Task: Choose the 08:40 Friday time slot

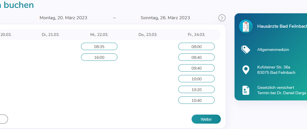Action: point(196,57)
